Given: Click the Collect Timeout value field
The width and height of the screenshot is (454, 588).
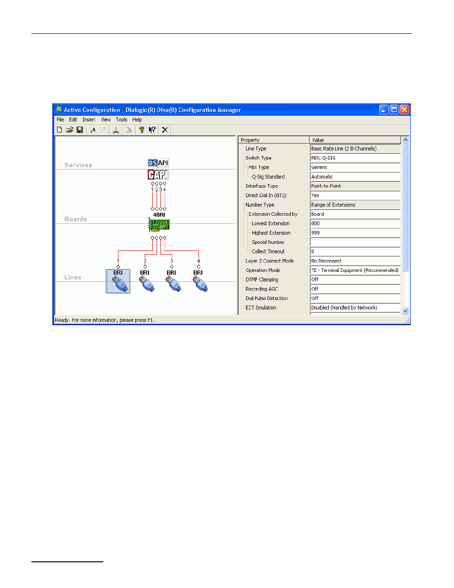Looking at the screenshot, I should [355, 251].
